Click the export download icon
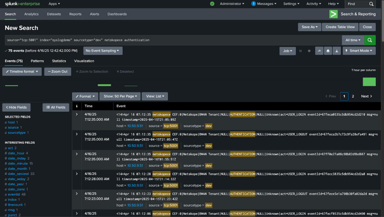Screen dimensions: 384x217 pyautogui.click(x=337, y=51)
